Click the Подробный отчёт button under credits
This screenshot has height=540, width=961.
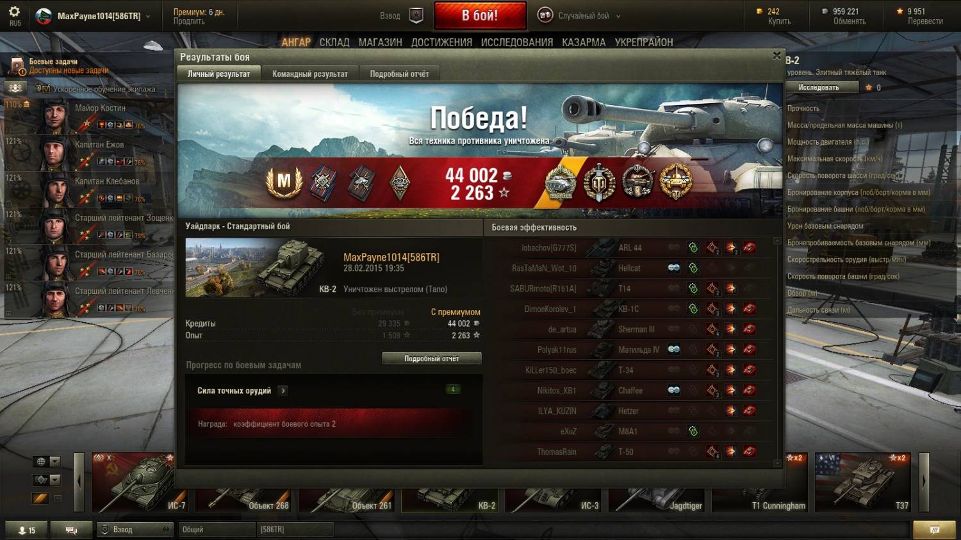click(x=432, y=359)
